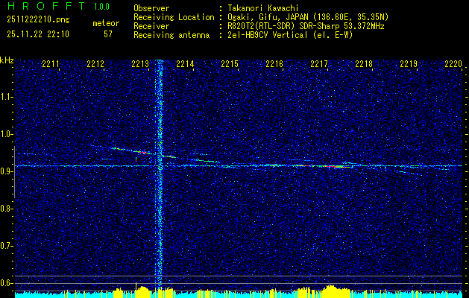Click the 1.0 kHz frequency label
This screenshot has height=298, width=469.
coord(6,134)
